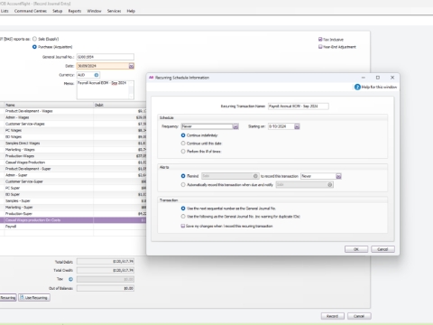Maximize the Recurring Schedule Information dialog
Viewport: 433px width, 325px height.
(x=378, y=78)
